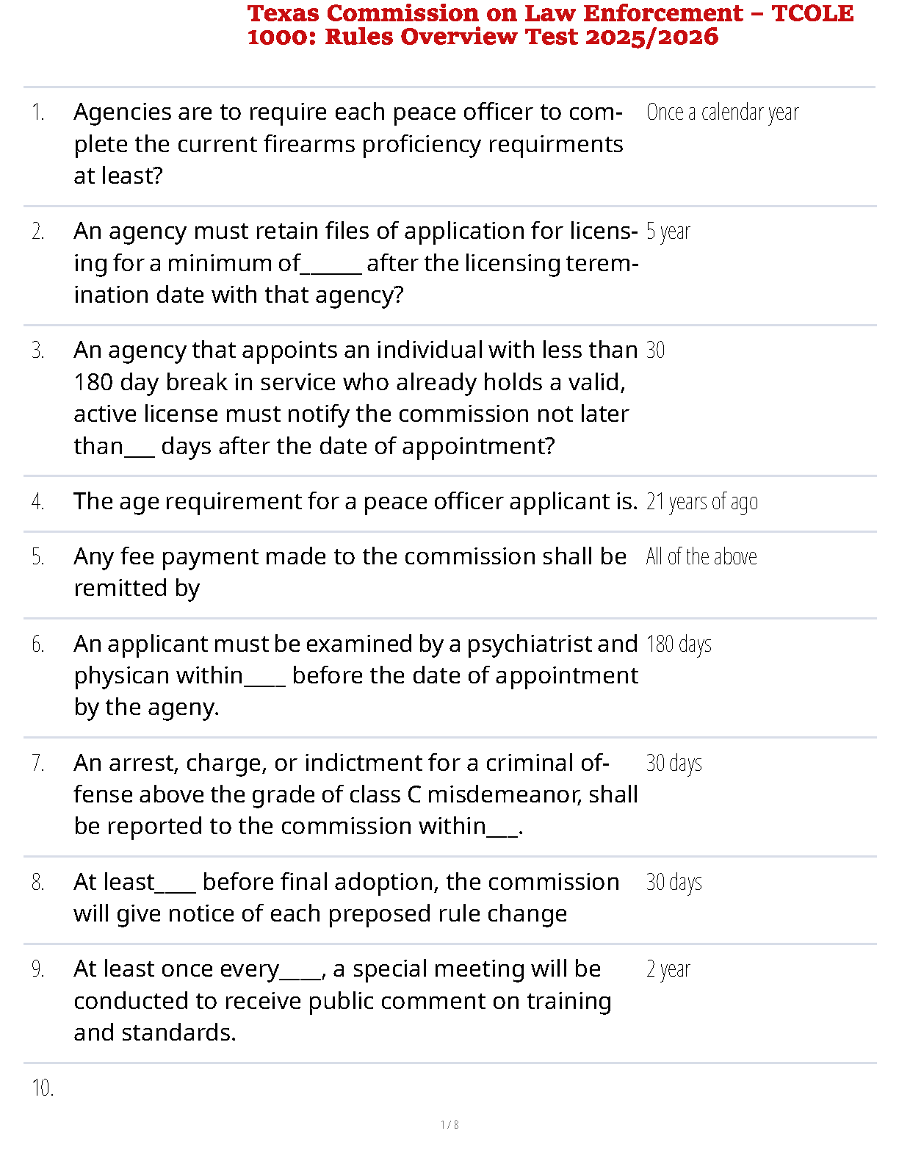Click the '180 days' answer text
899x1164 pixels.
pos(679,644)
